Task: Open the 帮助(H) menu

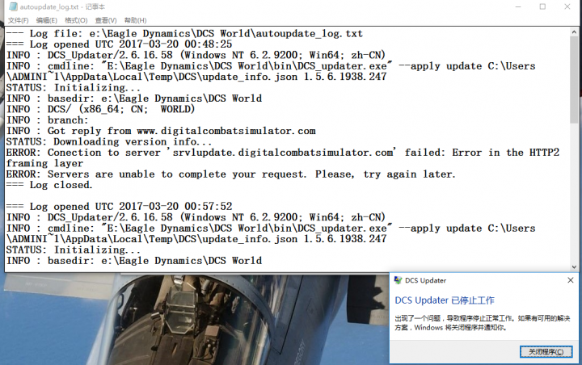Action: 135,20
